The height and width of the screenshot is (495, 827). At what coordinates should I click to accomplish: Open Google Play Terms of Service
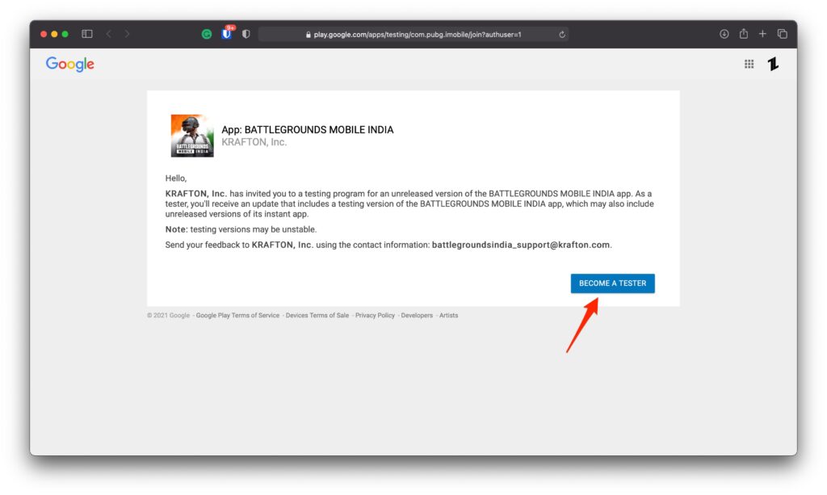pyautogui.click(x=237, y=315)
